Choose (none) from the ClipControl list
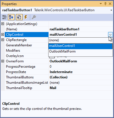The image size is (114, 118). (x=80, y=40)
